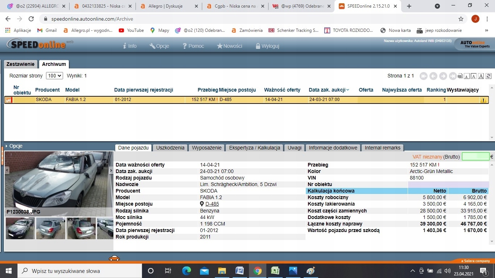Open the D-485 location link
Viewport: 495px width, 278px height.
pyautogui.click(x=212, y=204)
